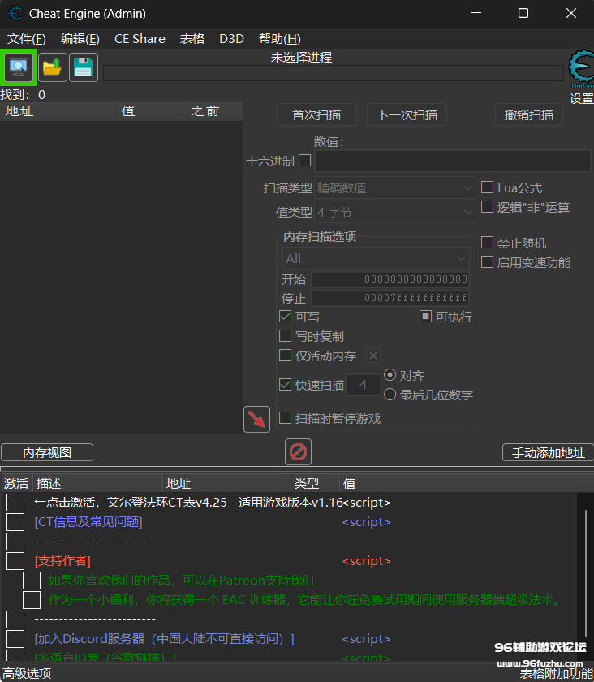
Task: Select the [加入Discord服务器] row text
Action: [165, 639]
